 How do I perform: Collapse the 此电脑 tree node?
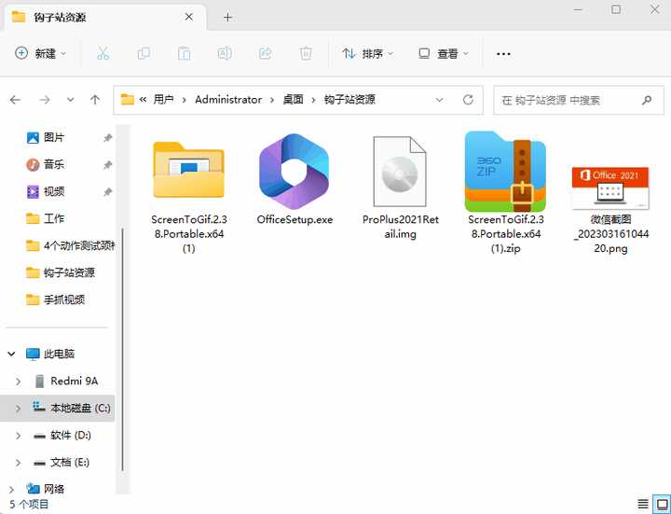pyautogui.click(x=11, y=354)
